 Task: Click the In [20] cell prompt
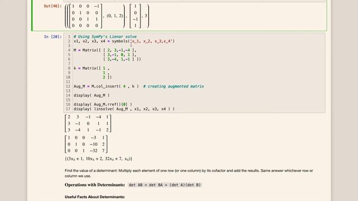coord(53,36)
